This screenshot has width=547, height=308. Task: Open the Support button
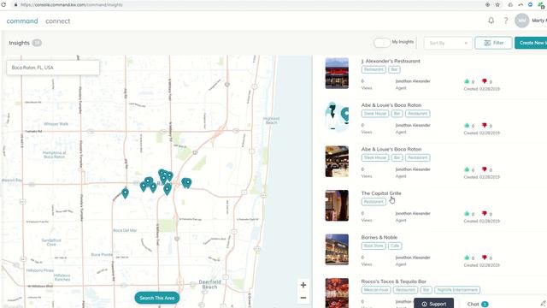click(433, 304)
